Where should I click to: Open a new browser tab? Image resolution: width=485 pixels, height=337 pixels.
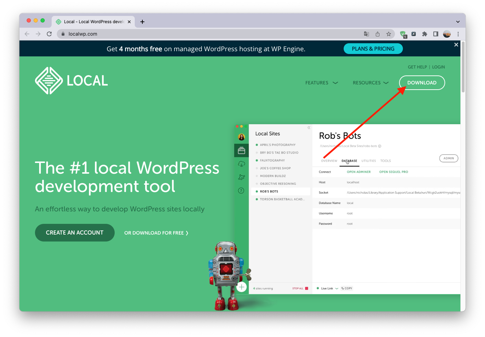pos(142,22)
